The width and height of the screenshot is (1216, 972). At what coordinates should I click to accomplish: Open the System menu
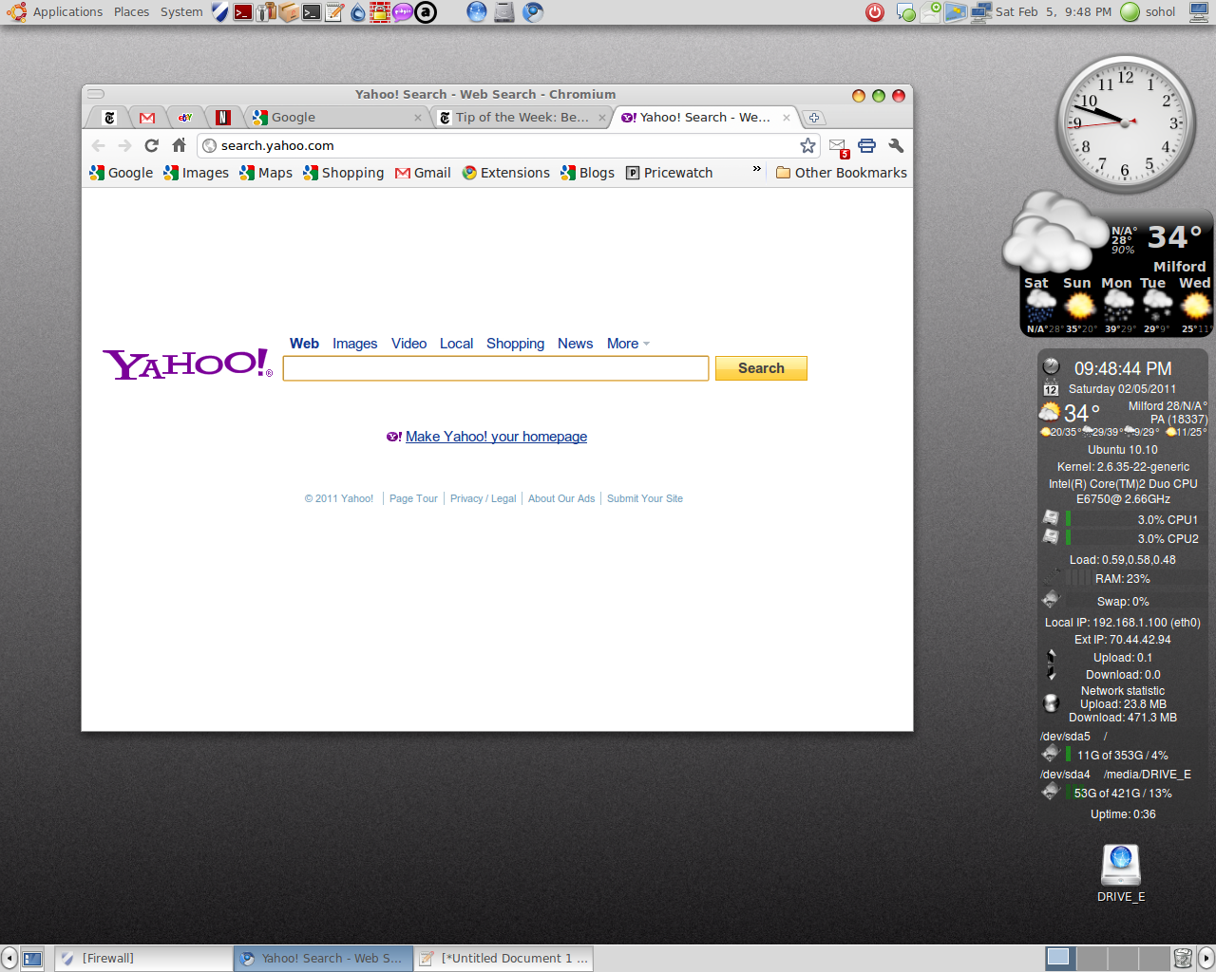click(181, 12)
